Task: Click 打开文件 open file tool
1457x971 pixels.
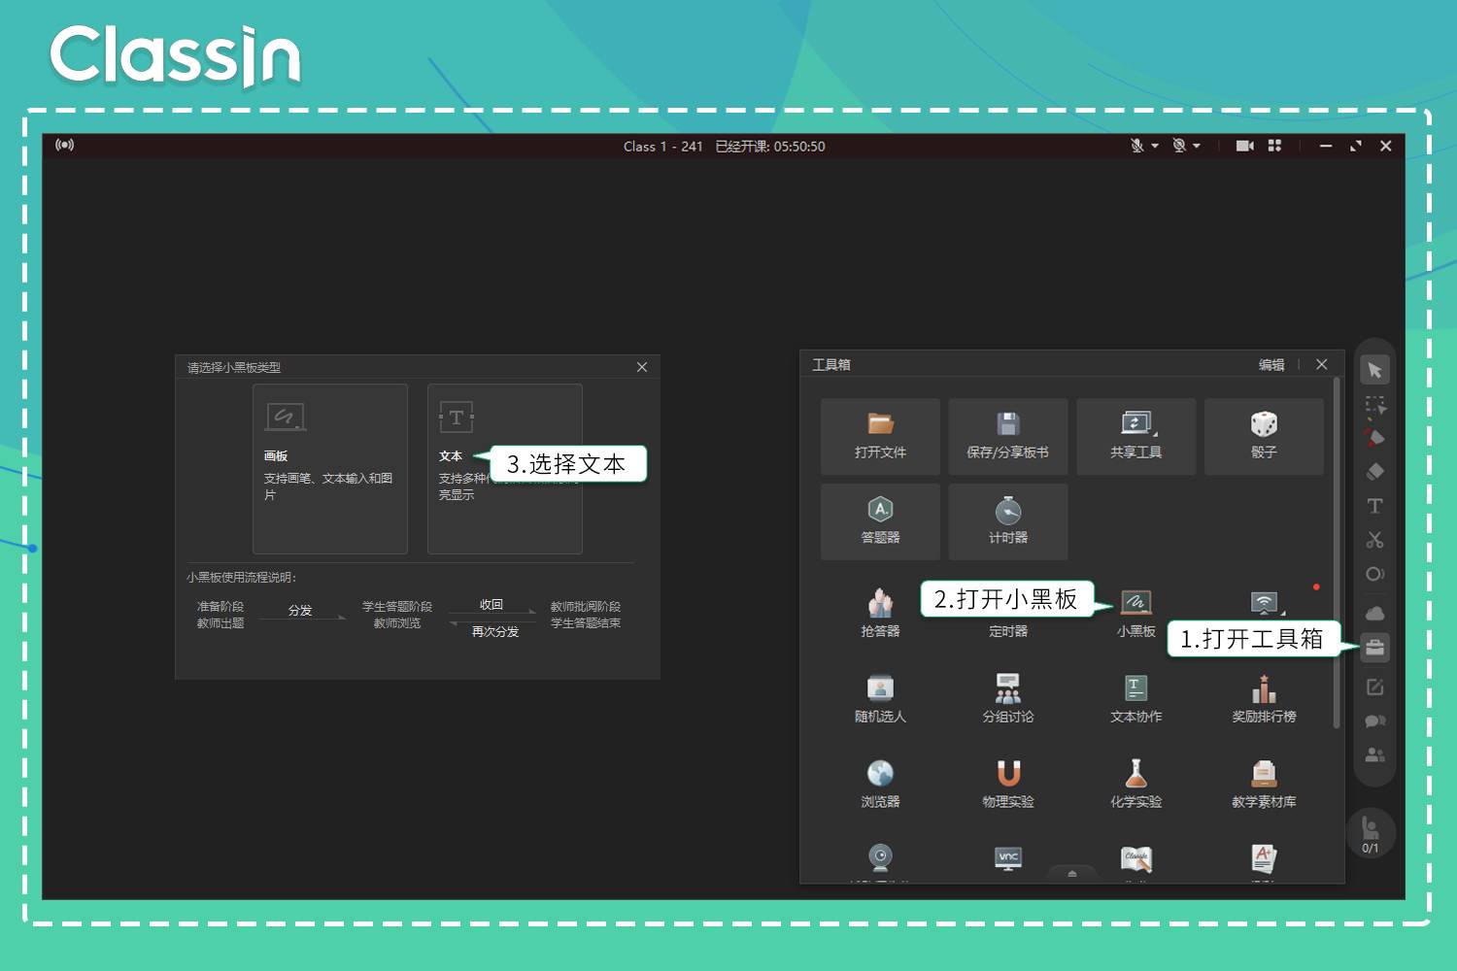Action: [x=880, y=436]
